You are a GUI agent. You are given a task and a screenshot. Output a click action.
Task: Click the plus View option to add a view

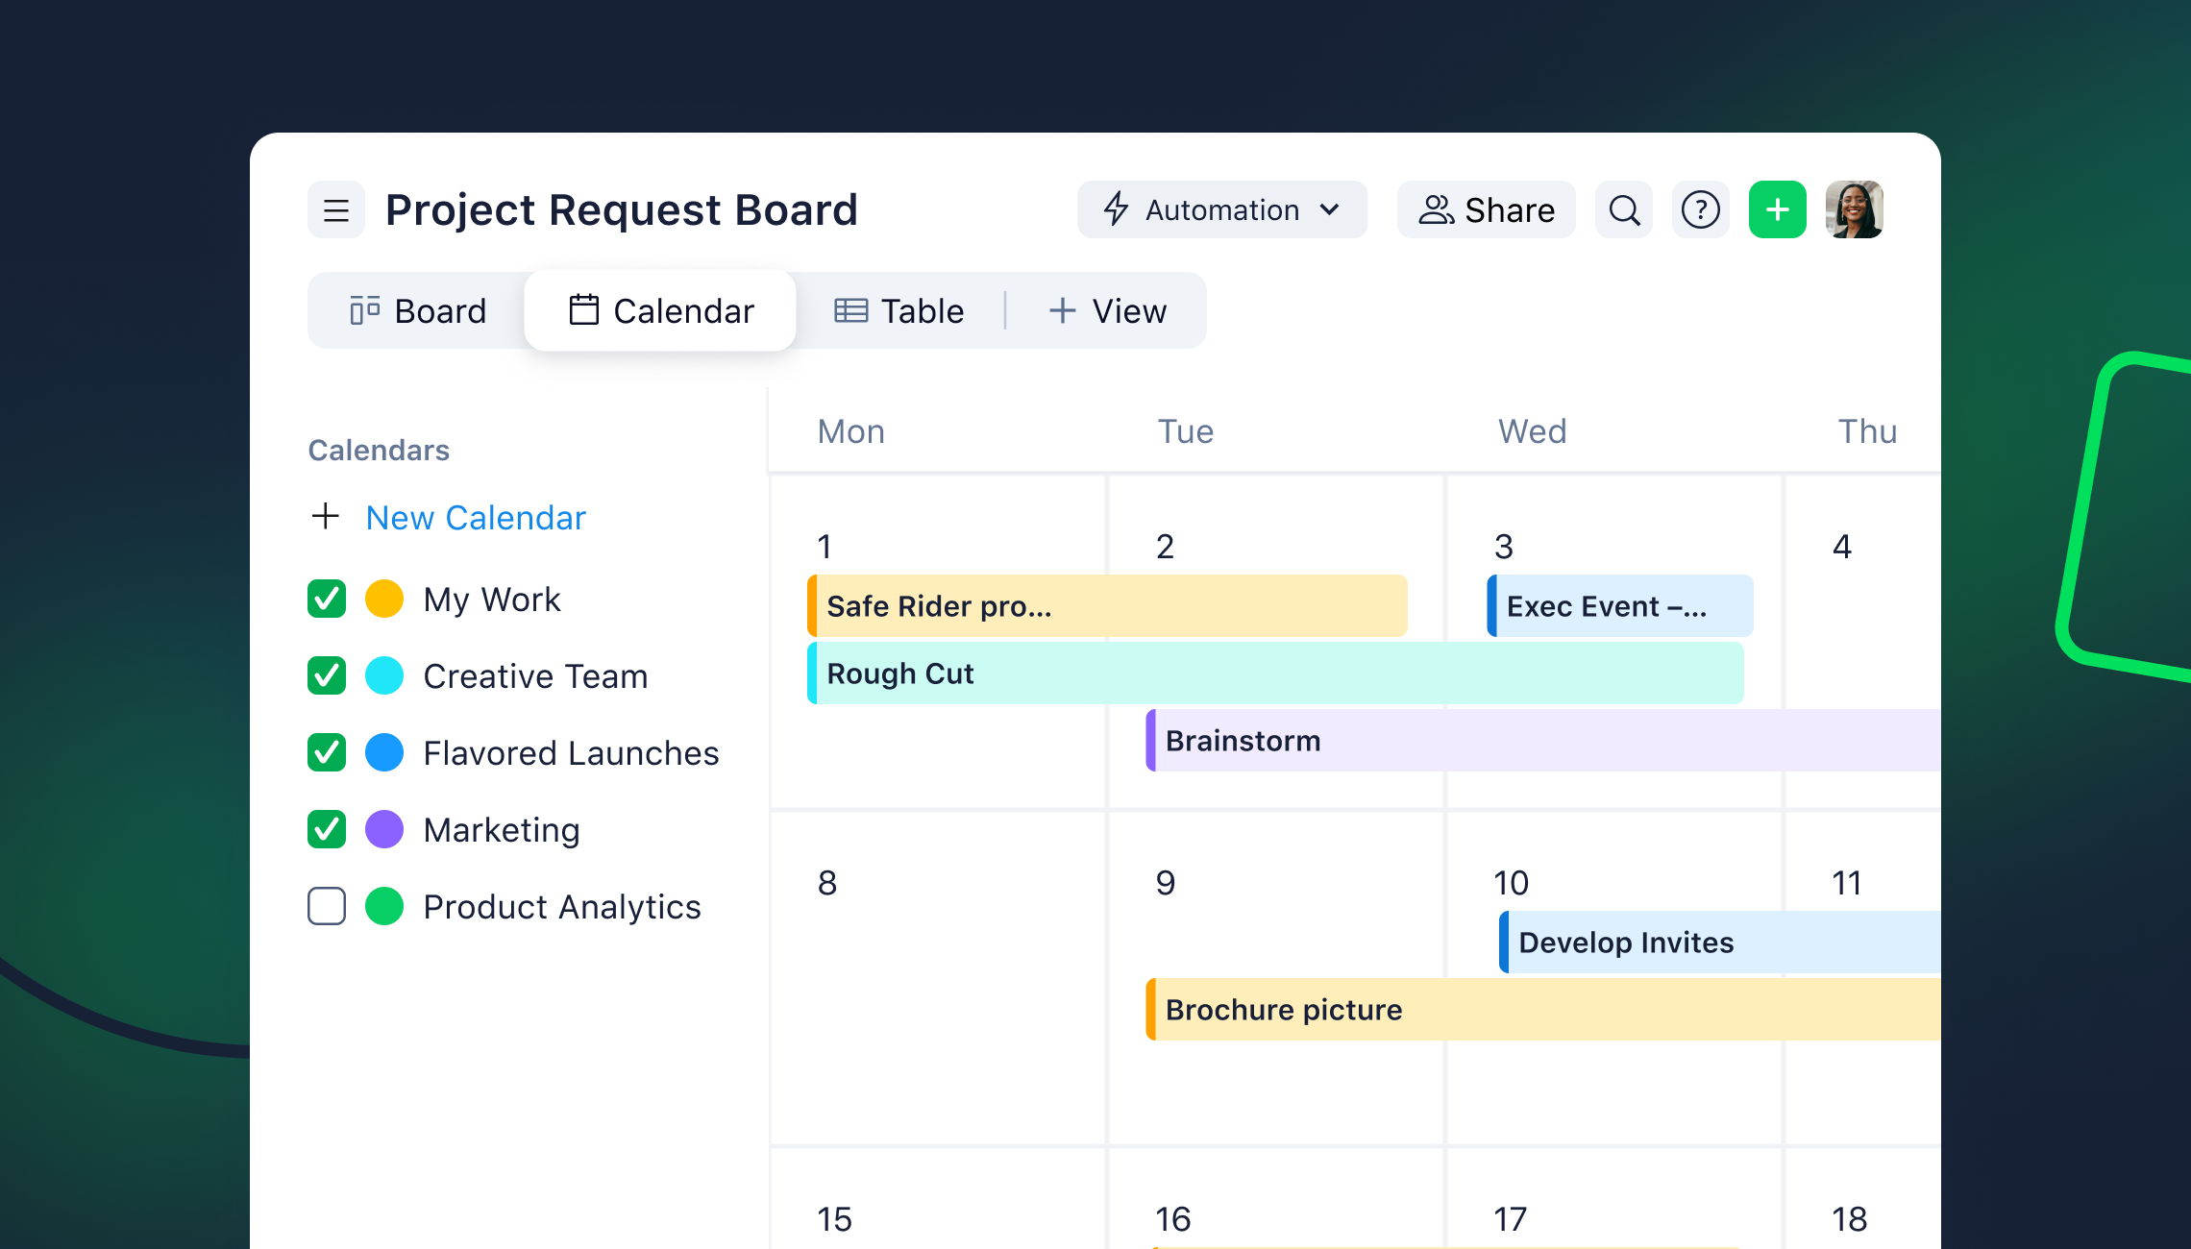(x=1107, y=309)
